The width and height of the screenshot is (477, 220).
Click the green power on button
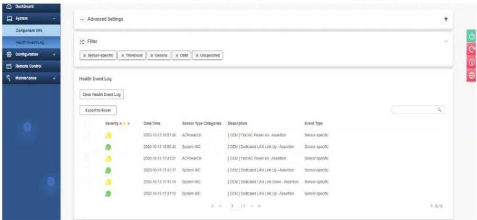(x=472, y=36)
